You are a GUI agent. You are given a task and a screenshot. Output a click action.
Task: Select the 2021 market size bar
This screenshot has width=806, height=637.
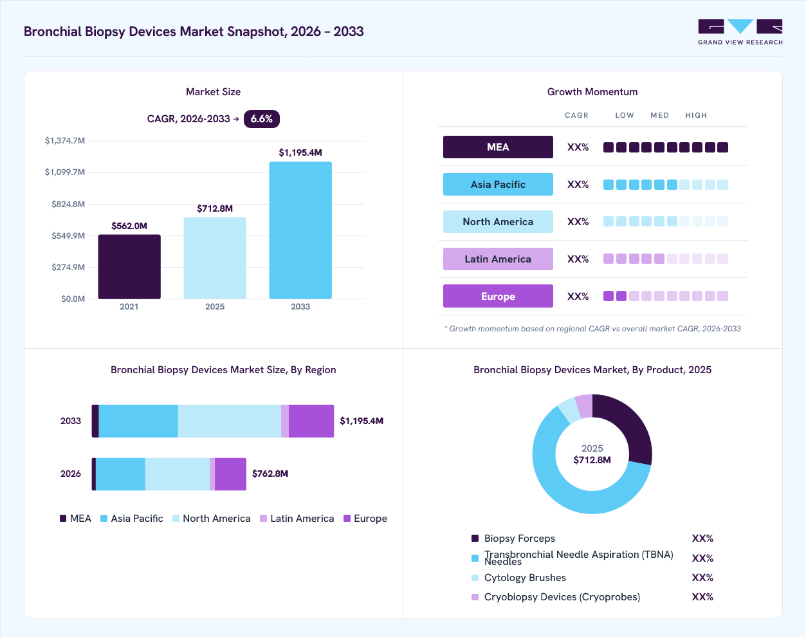coord(129,267)
